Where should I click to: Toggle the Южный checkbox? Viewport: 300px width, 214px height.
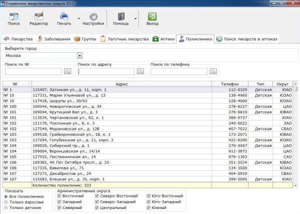pos(148,207)
